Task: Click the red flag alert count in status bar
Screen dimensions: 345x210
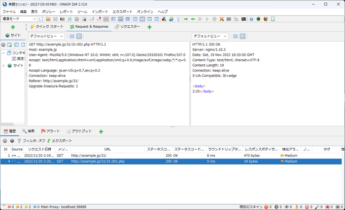Action: point(11,207)
